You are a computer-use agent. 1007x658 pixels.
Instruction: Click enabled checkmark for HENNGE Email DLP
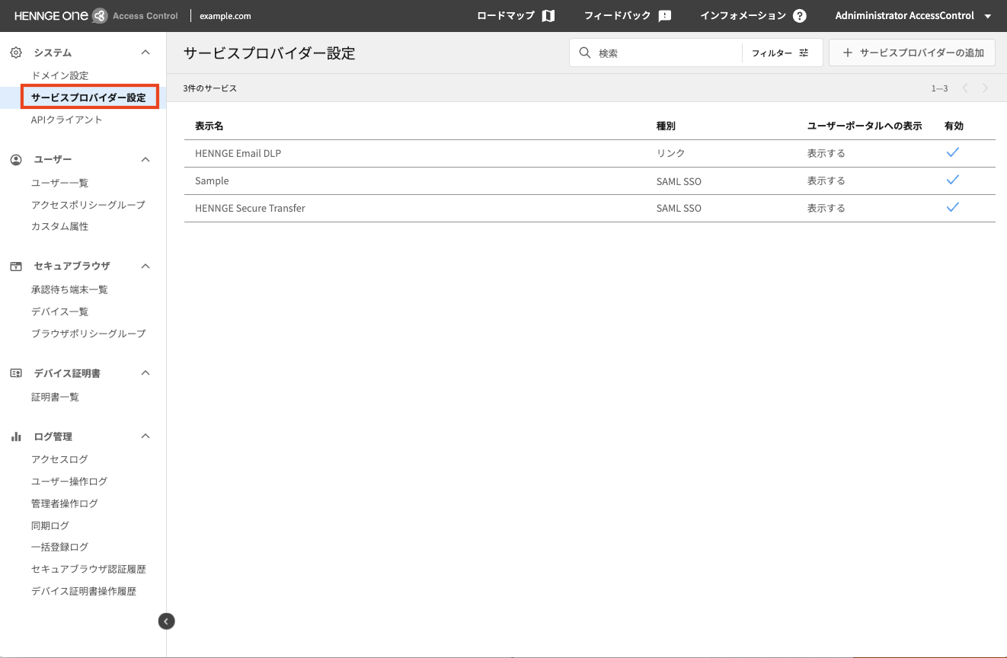(952, 152)
